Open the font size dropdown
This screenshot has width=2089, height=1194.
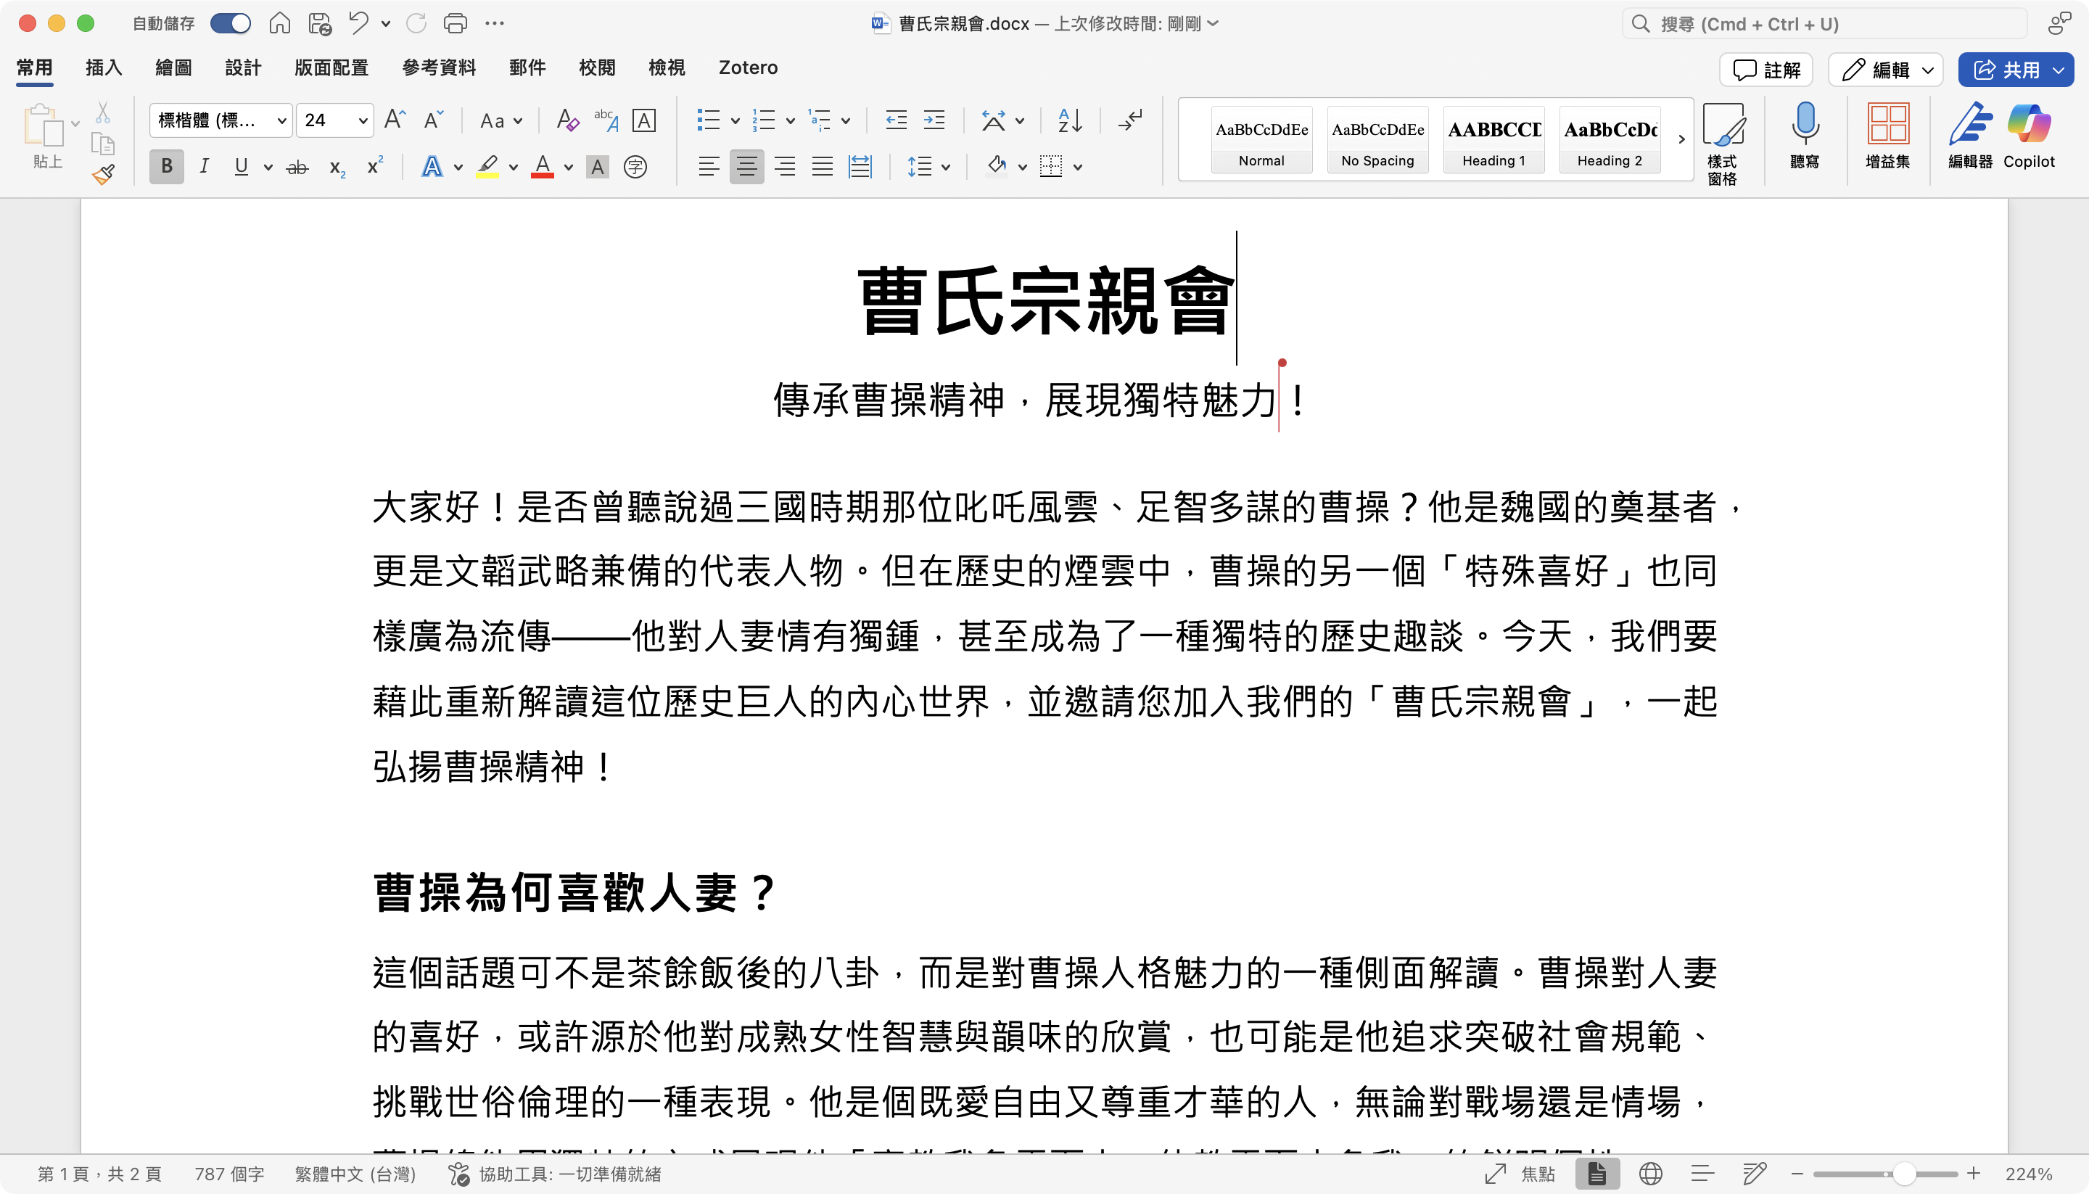[363, 121]
